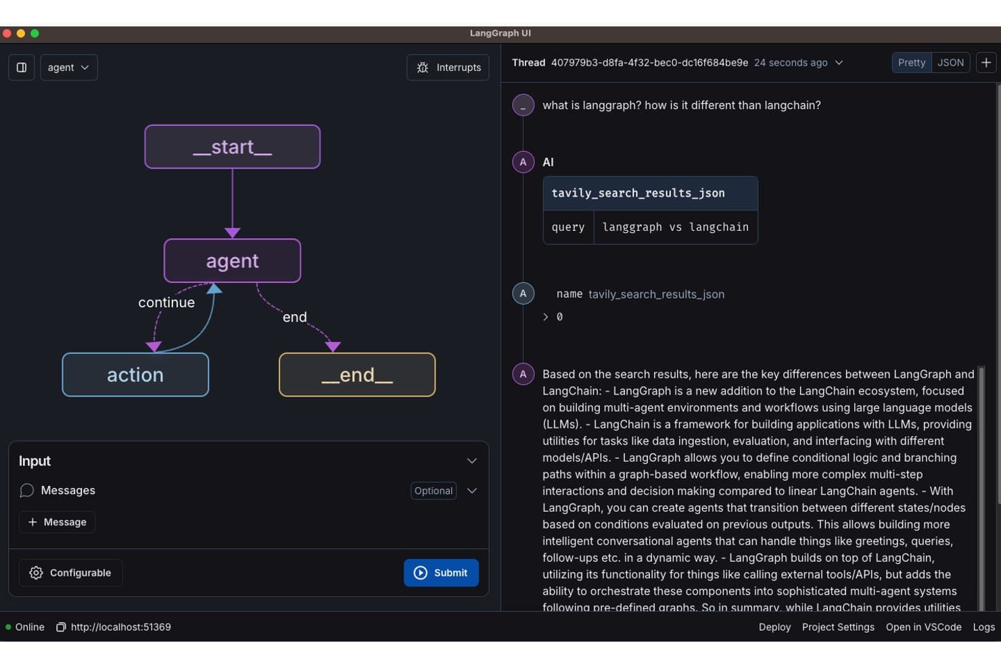Screen dimensions: 1001x668
Task: Collapse the Input panel
Action: (x=472, y=461)
